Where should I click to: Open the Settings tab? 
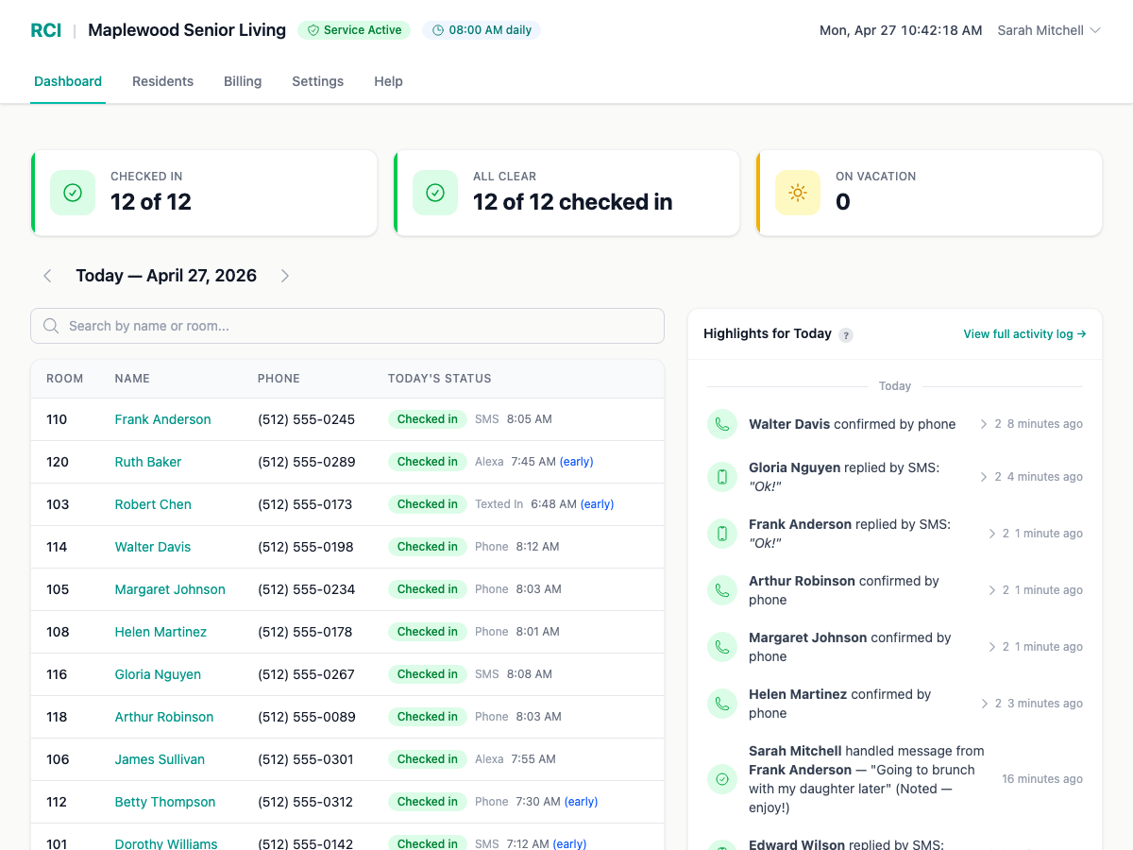(x=317, y=81)
